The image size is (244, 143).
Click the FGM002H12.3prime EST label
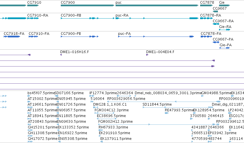116,122
